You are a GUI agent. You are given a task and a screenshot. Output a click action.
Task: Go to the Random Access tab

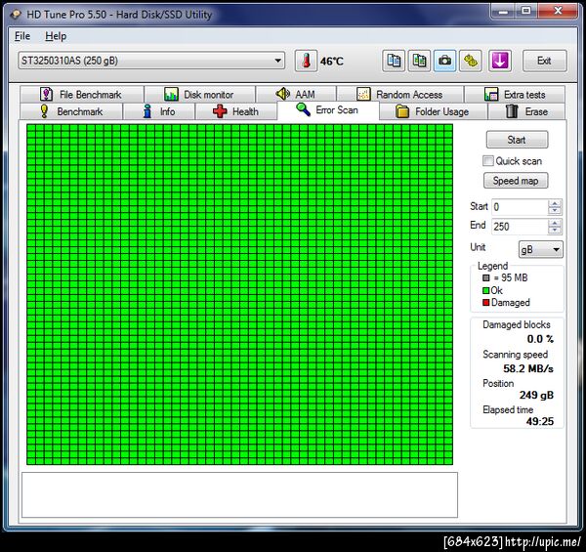point(399,94)
